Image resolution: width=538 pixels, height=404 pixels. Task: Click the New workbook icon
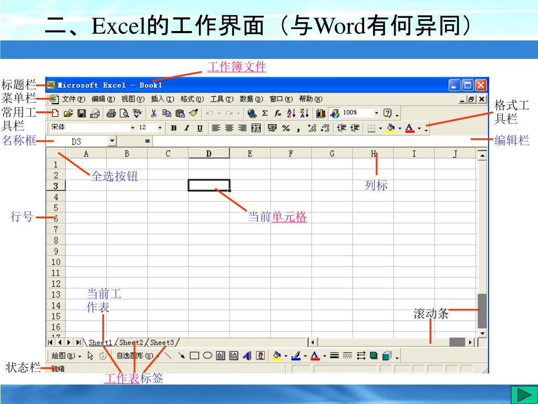[x=55, y=113]
